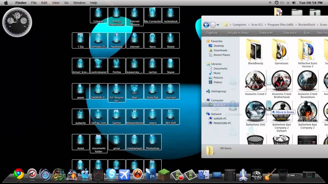Click Burn in Explorer toolbar
Screen dimensions: 328x184
(306, 33)
